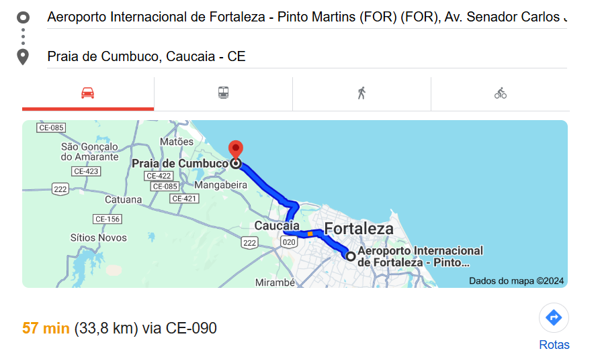The width and height of the screenshot is (598, 361).
Task: Click the destination pin icon beside Cumbuco field
Action: pos(23,57)
